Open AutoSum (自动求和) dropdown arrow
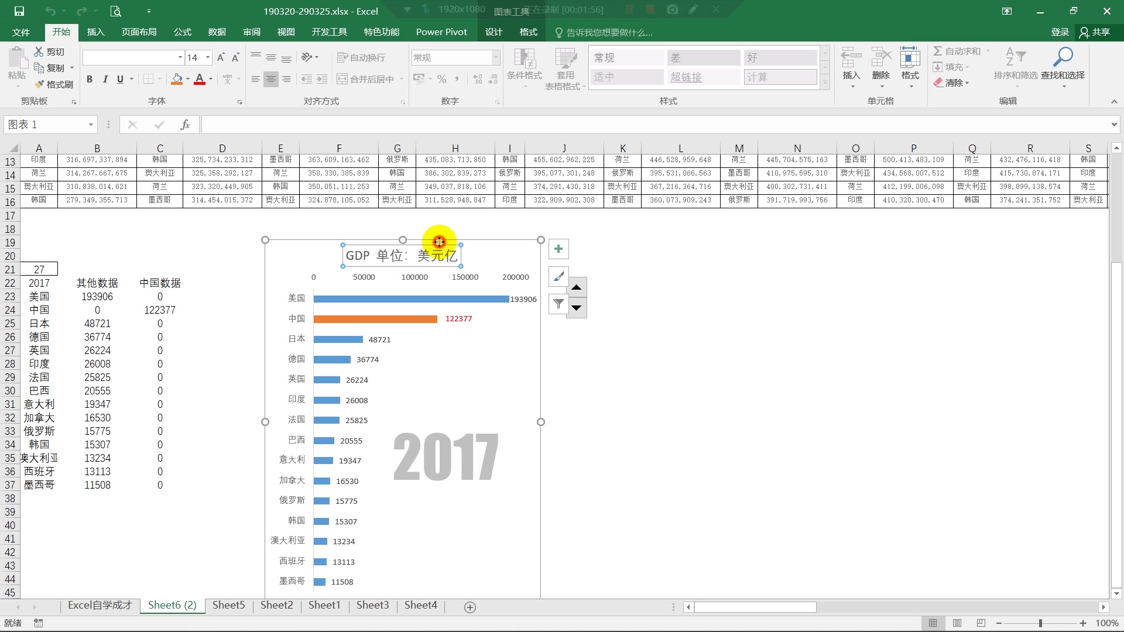The image size is (1124, 632). 988,51
